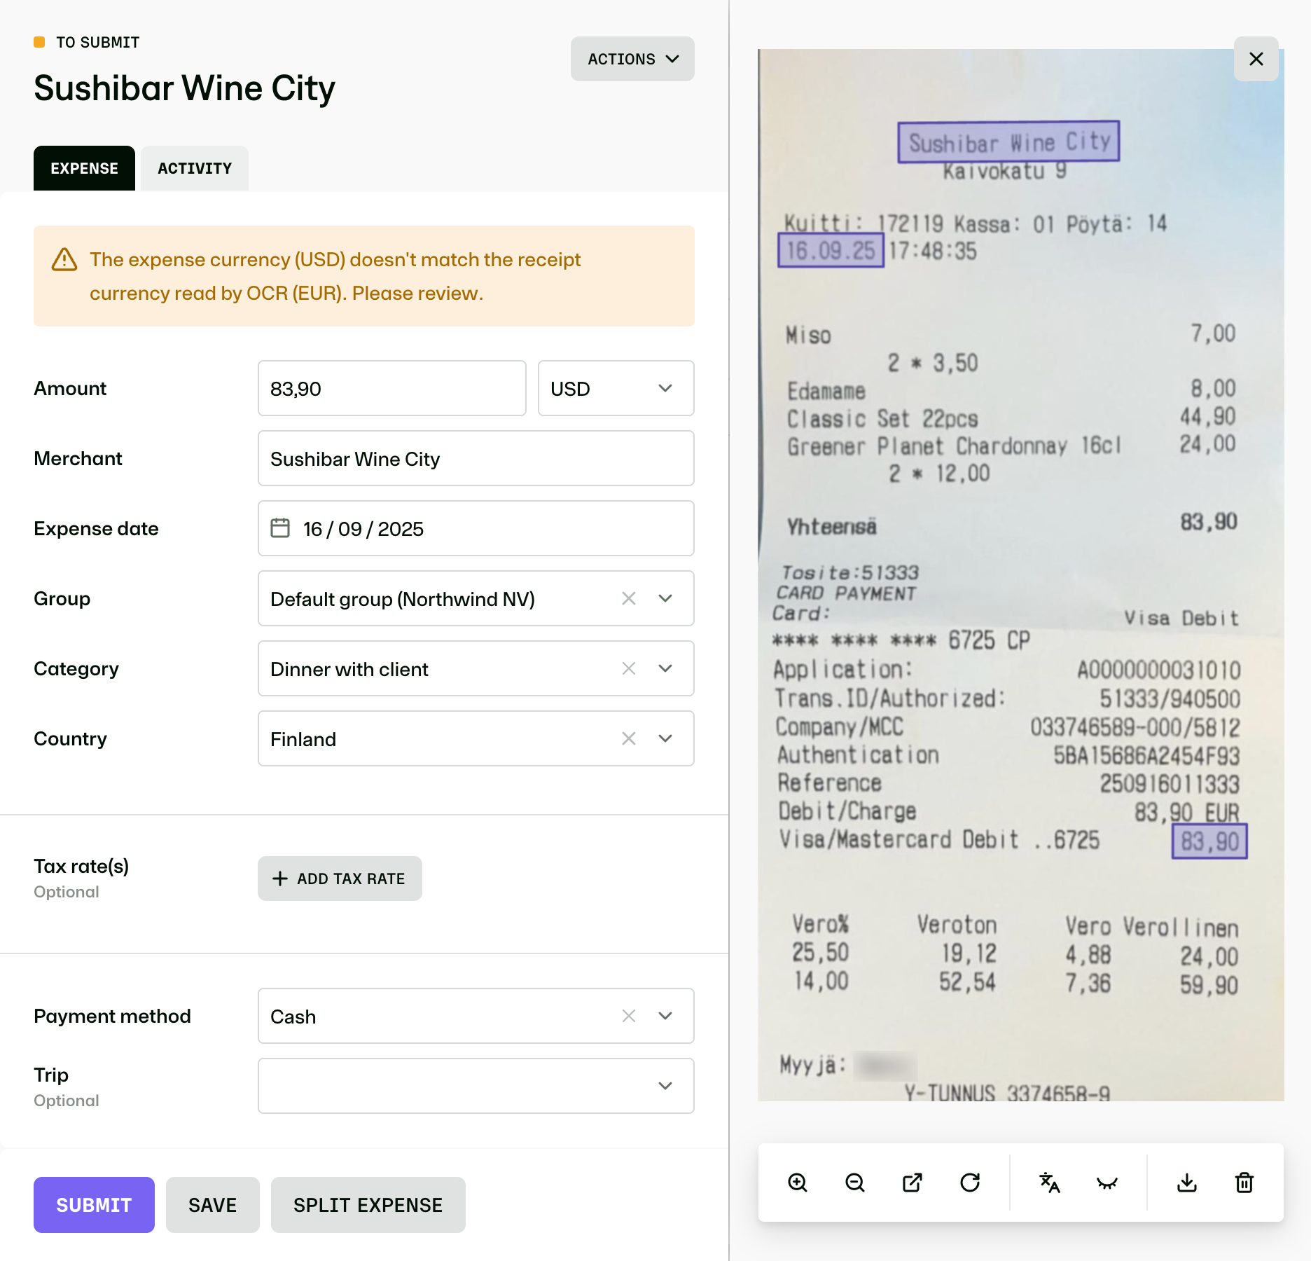
Task: Open the Trip dropdown
Action: pyautogui.click(x=476, y=1086)
